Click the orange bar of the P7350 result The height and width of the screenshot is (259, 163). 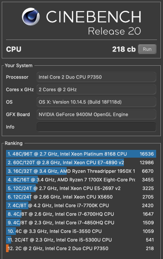(7, 248)
